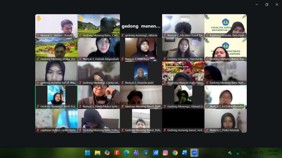
Task: Click name label Nunyai 2_Adyatma Yusuf Far
Action: click(x=185, y=35)
